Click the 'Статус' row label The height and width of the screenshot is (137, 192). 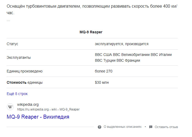(12, 44)
